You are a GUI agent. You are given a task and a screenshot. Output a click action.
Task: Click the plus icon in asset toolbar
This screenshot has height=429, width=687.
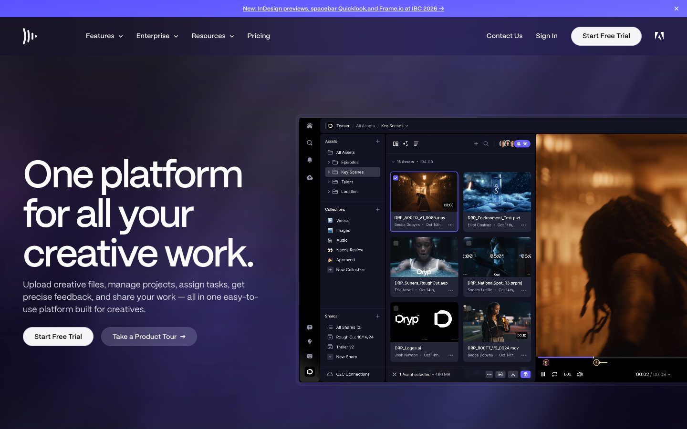[x=476, y=143]
